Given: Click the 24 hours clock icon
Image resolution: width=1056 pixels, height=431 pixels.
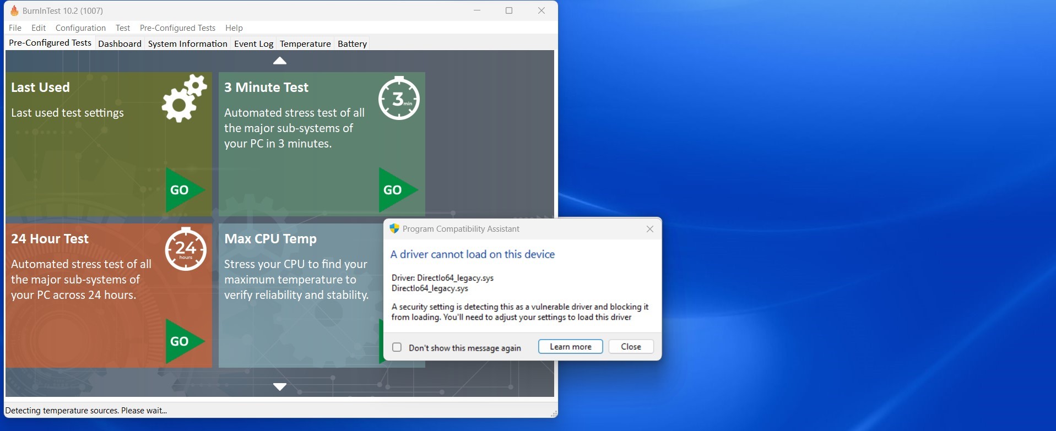Looking at the screenshot, I should [x=186, y=249].
